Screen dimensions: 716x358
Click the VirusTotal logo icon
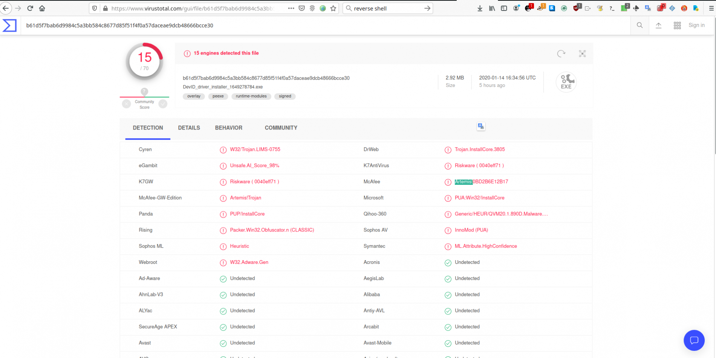click(9, 26)
